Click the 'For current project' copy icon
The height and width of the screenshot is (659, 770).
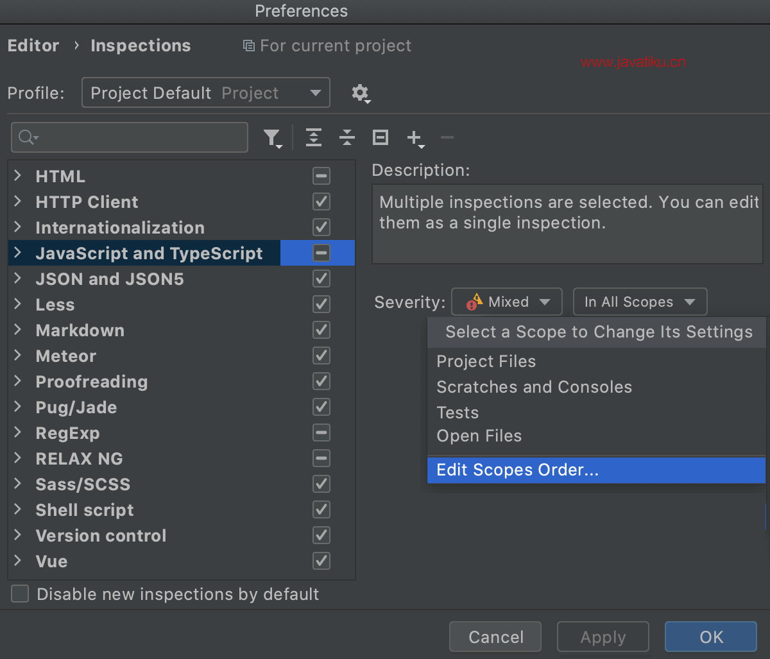point(248,46)
